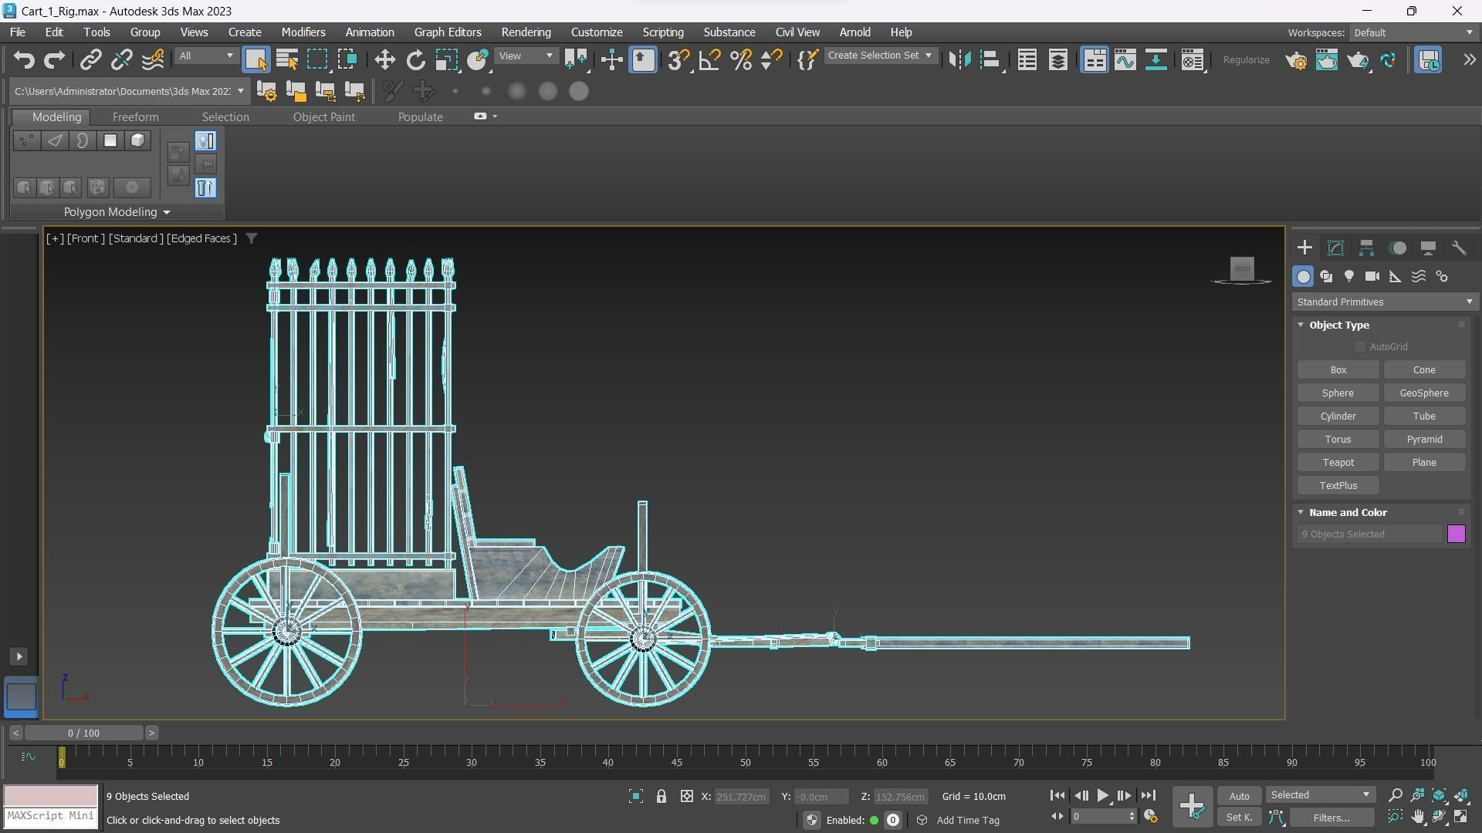Open Render Setup with teapot-gear icon
This screenshot has width=1482, height=833.
[x=1296, y=60]
